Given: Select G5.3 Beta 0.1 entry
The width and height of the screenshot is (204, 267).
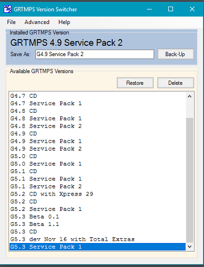Looking at the screenshot, I should 98,217.
